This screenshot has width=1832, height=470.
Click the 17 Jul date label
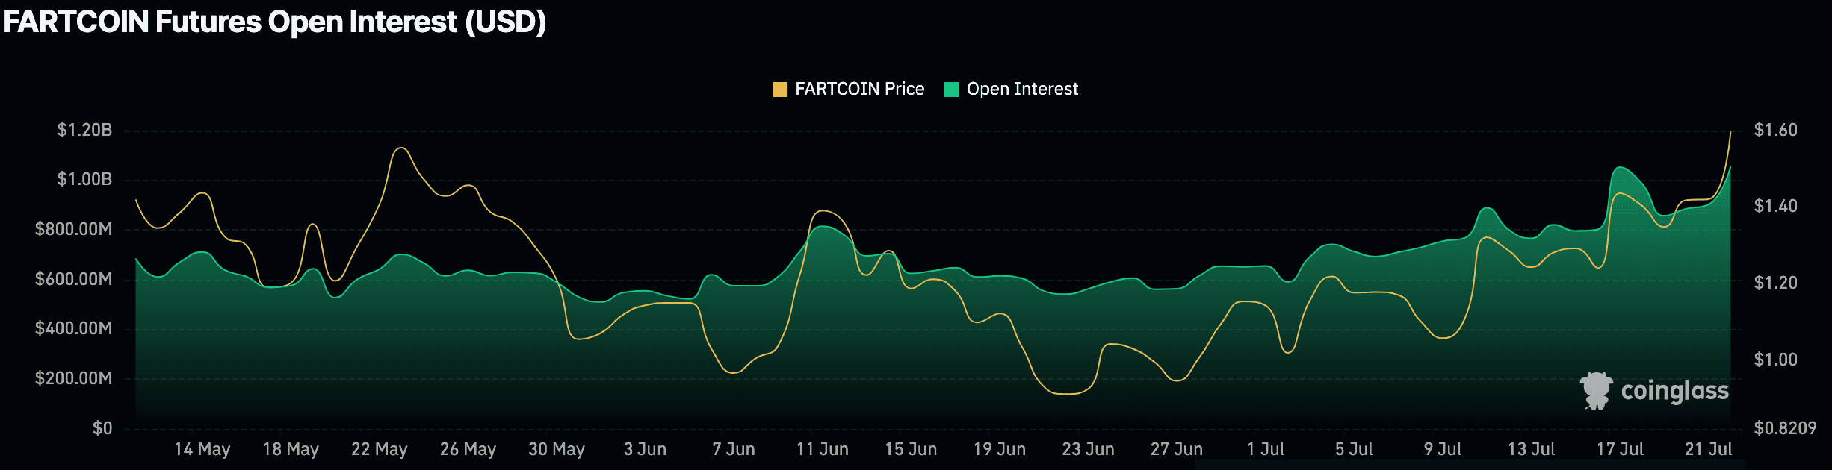[1620, 449]
